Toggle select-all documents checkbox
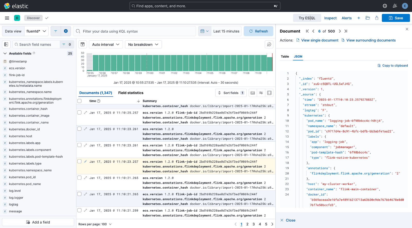This screenshot has width=412, height=228. (x=80, y=101)
